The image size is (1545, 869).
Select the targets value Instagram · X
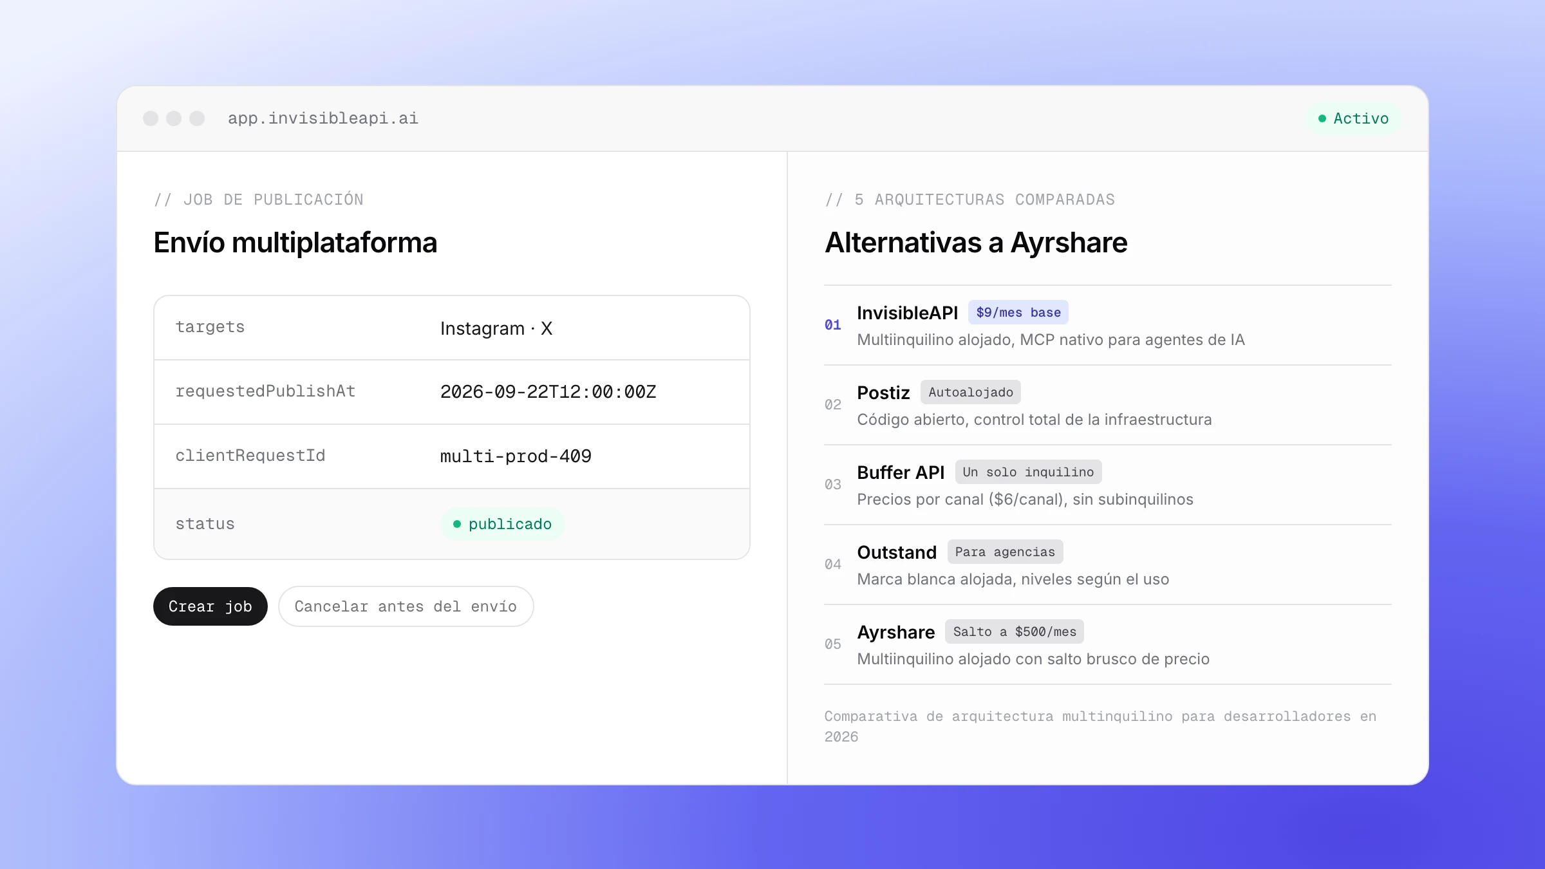click(x=496, y=328)
